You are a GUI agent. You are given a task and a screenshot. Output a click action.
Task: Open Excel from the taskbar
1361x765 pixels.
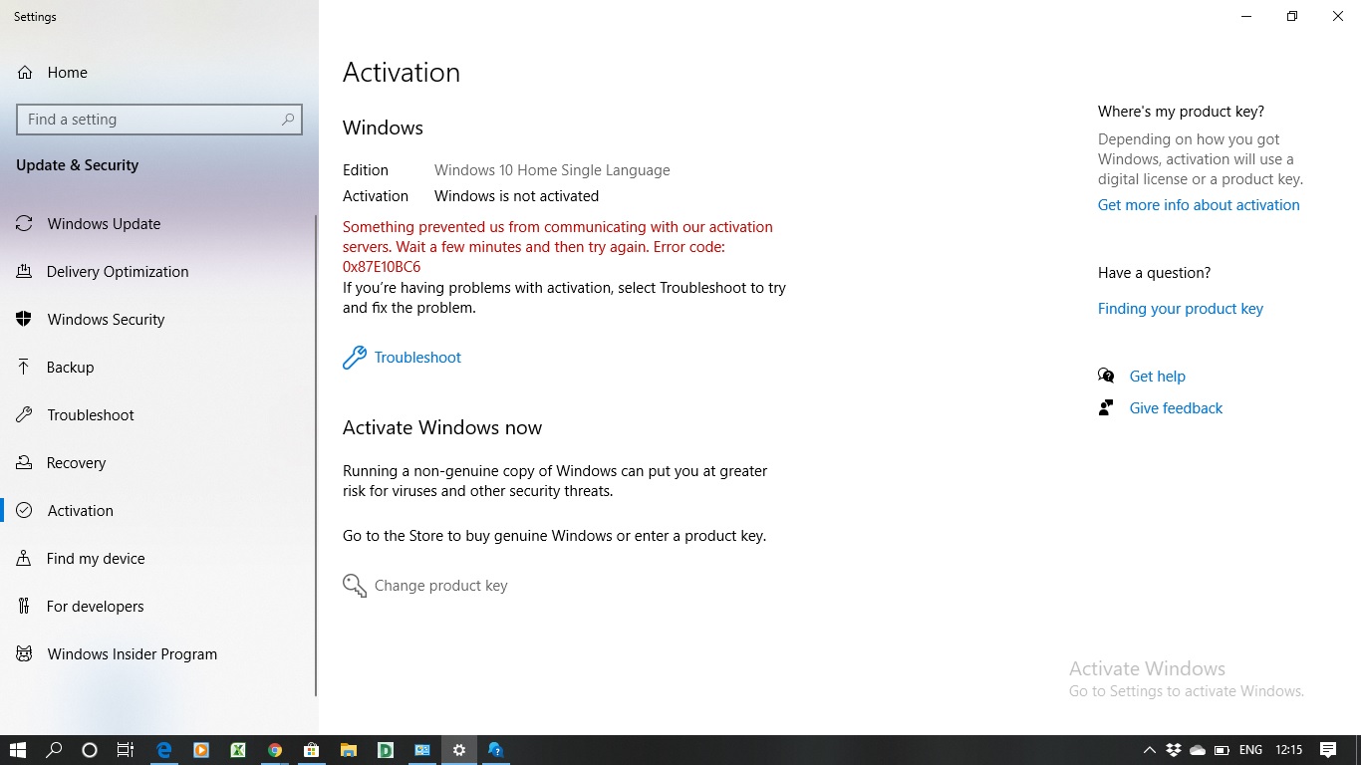click(x=238, y=750)
